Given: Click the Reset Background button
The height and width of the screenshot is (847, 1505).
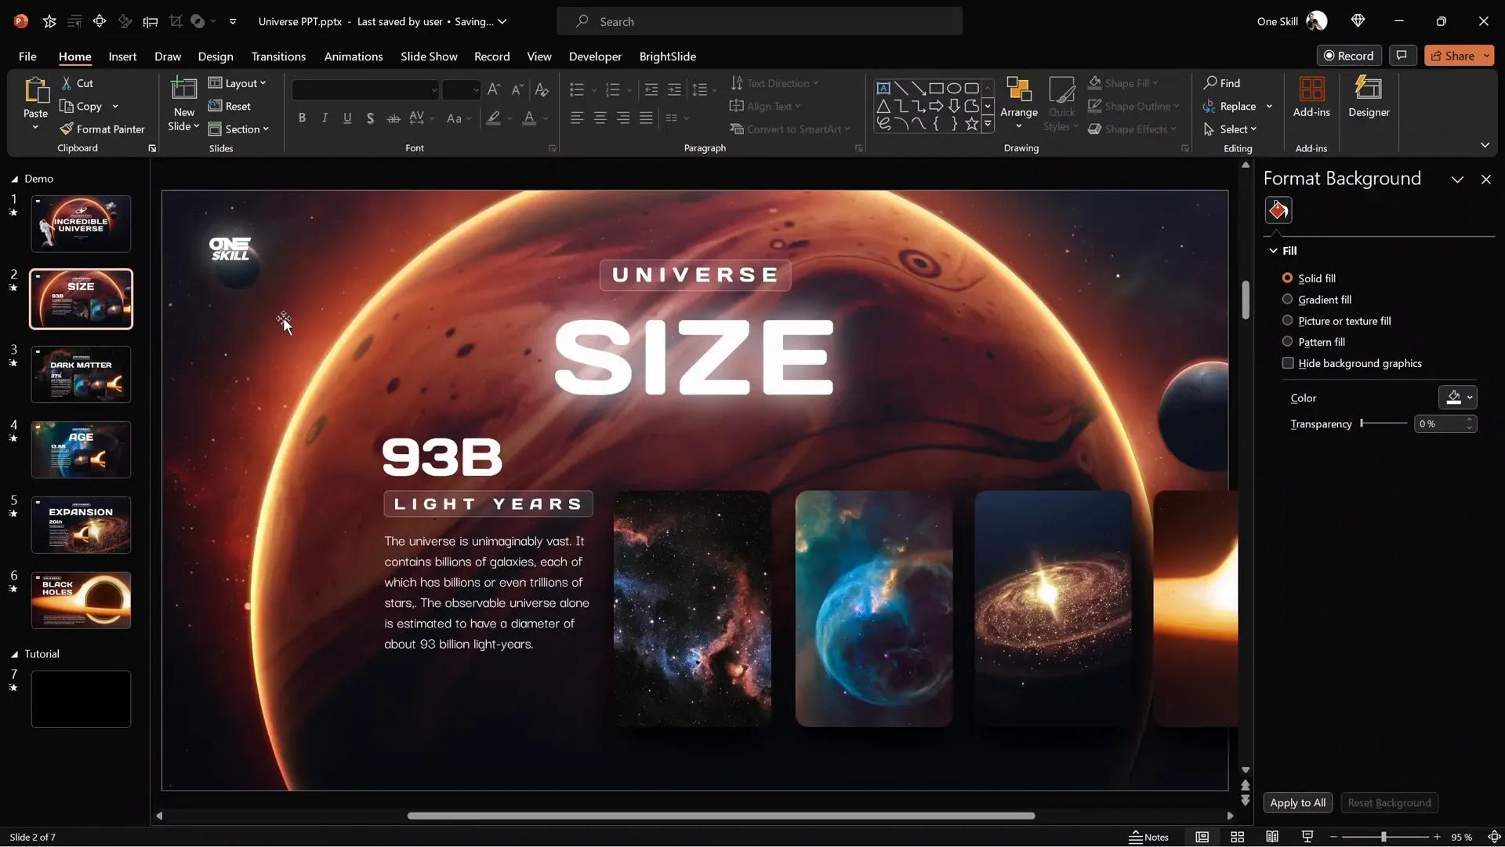Looking at the screenshot, I should click(x=1389, y=802).
